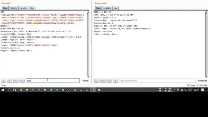The height and width of the screenshot is (117, 208).
Task: Click the taskbar clock showing 08:20
Action: tap(196, 90)
